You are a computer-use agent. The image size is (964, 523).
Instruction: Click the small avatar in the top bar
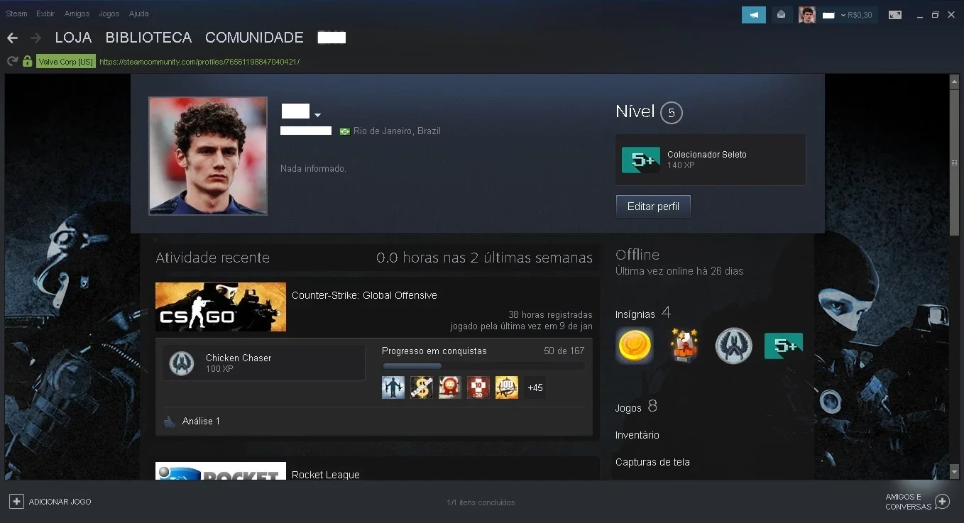click(807, 15)
